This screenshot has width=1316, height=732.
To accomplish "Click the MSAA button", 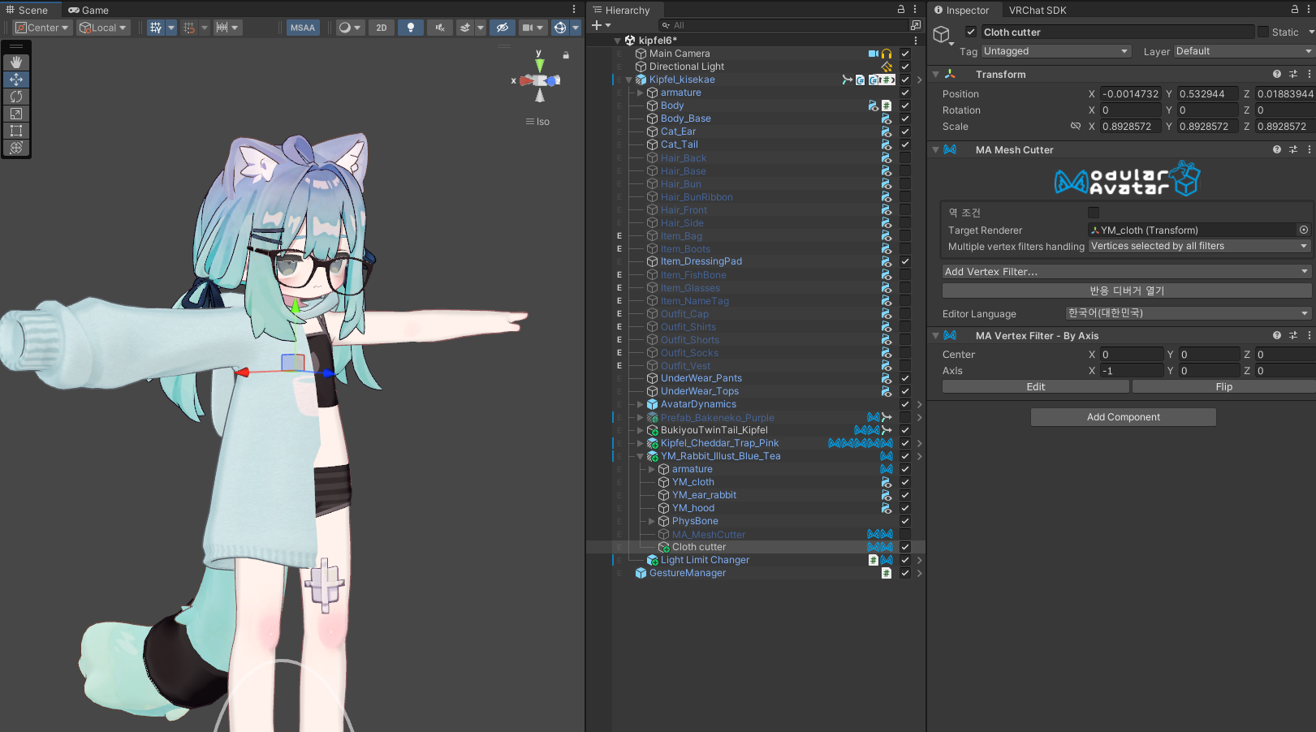I will [303, 28].
